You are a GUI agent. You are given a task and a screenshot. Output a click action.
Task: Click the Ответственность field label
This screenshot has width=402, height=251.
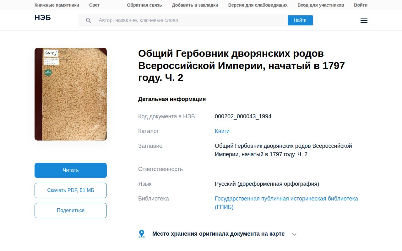point(160,169)
